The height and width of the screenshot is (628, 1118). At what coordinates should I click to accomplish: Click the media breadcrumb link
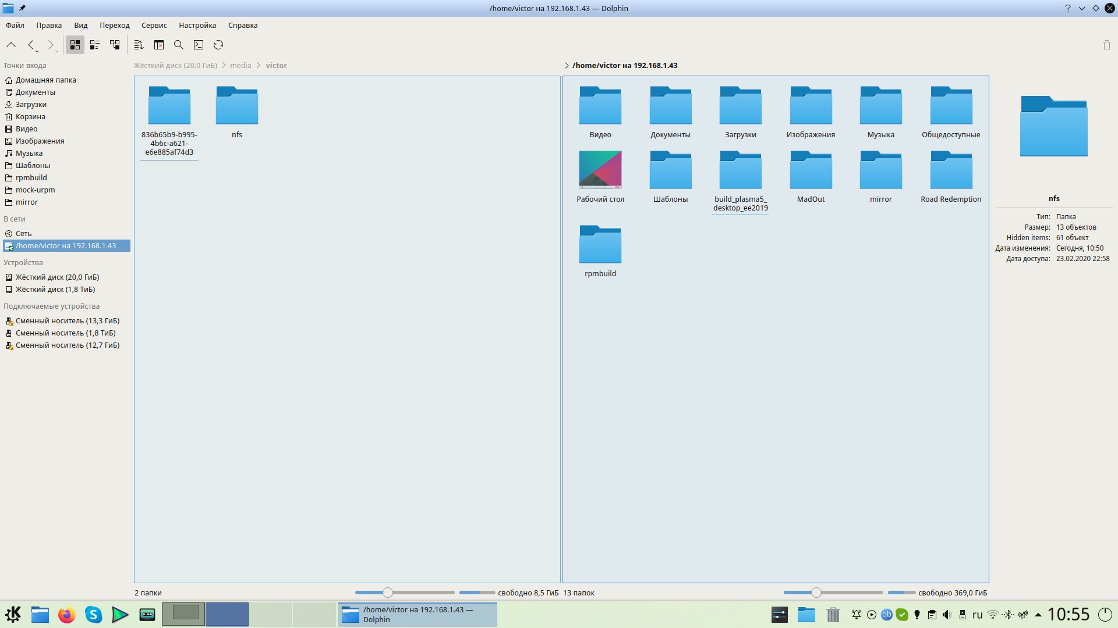coord(240,66)
